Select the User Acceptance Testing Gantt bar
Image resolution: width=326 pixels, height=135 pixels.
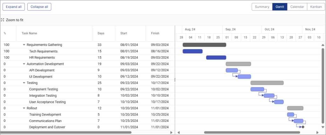(x=279, y=102)
